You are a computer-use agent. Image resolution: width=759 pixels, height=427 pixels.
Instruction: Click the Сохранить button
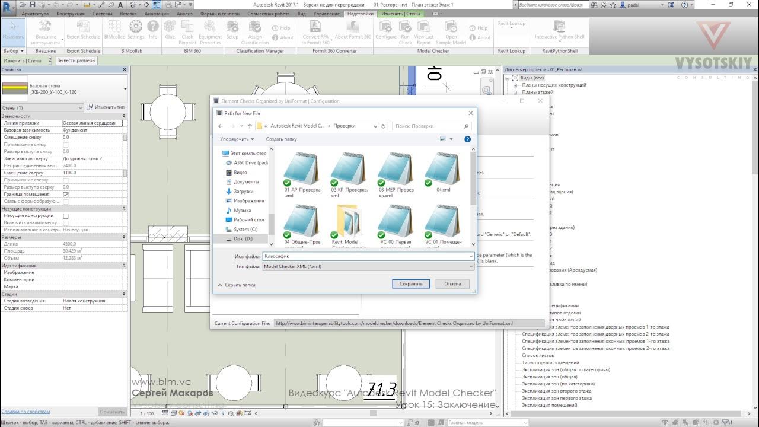(411, 283)
